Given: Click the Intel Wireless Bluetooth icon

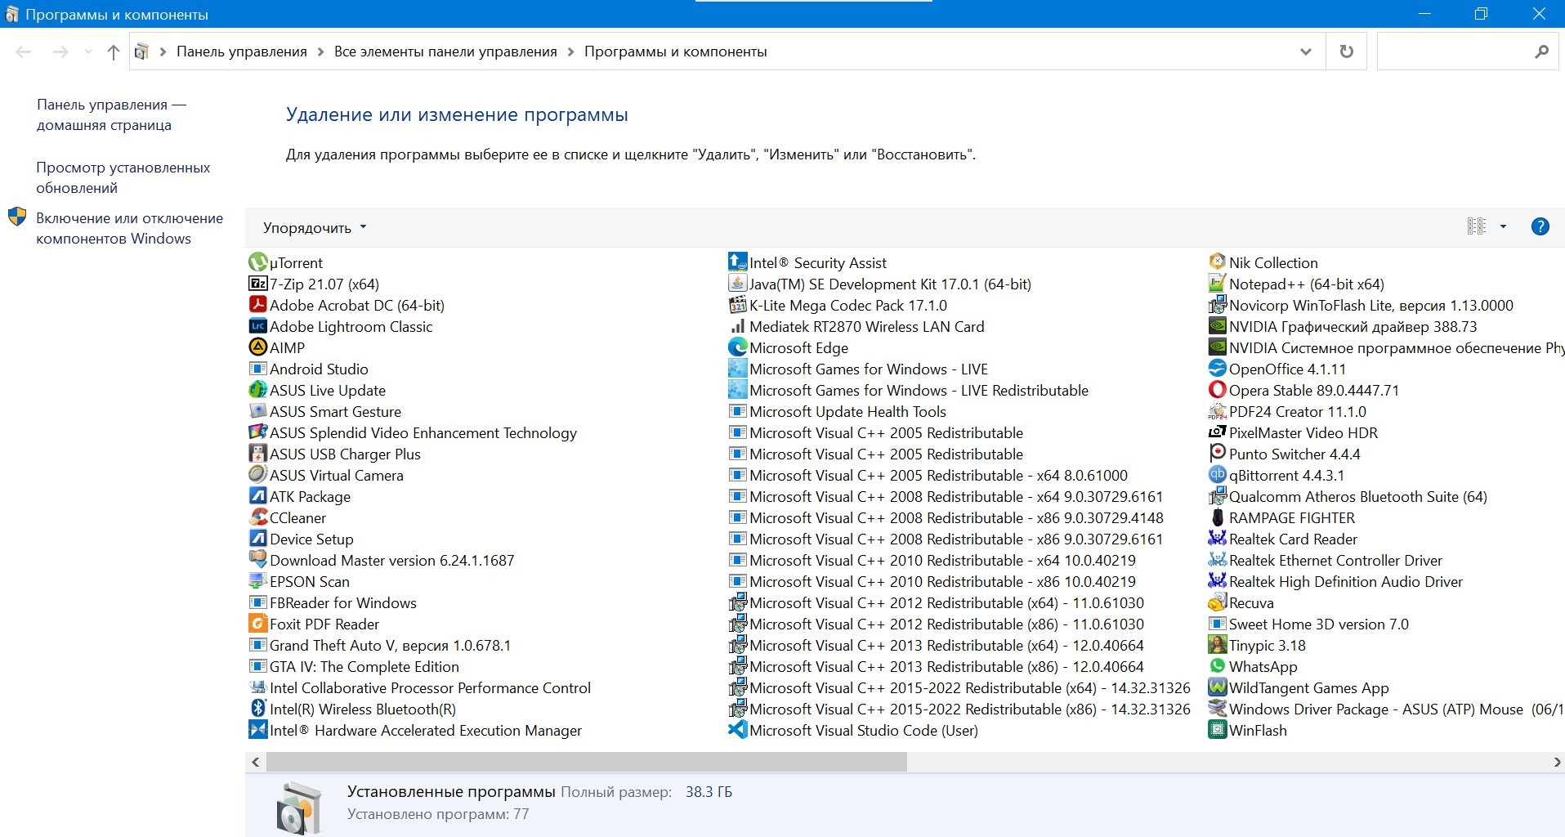Looking at the screenshot, I should [257, 709].
